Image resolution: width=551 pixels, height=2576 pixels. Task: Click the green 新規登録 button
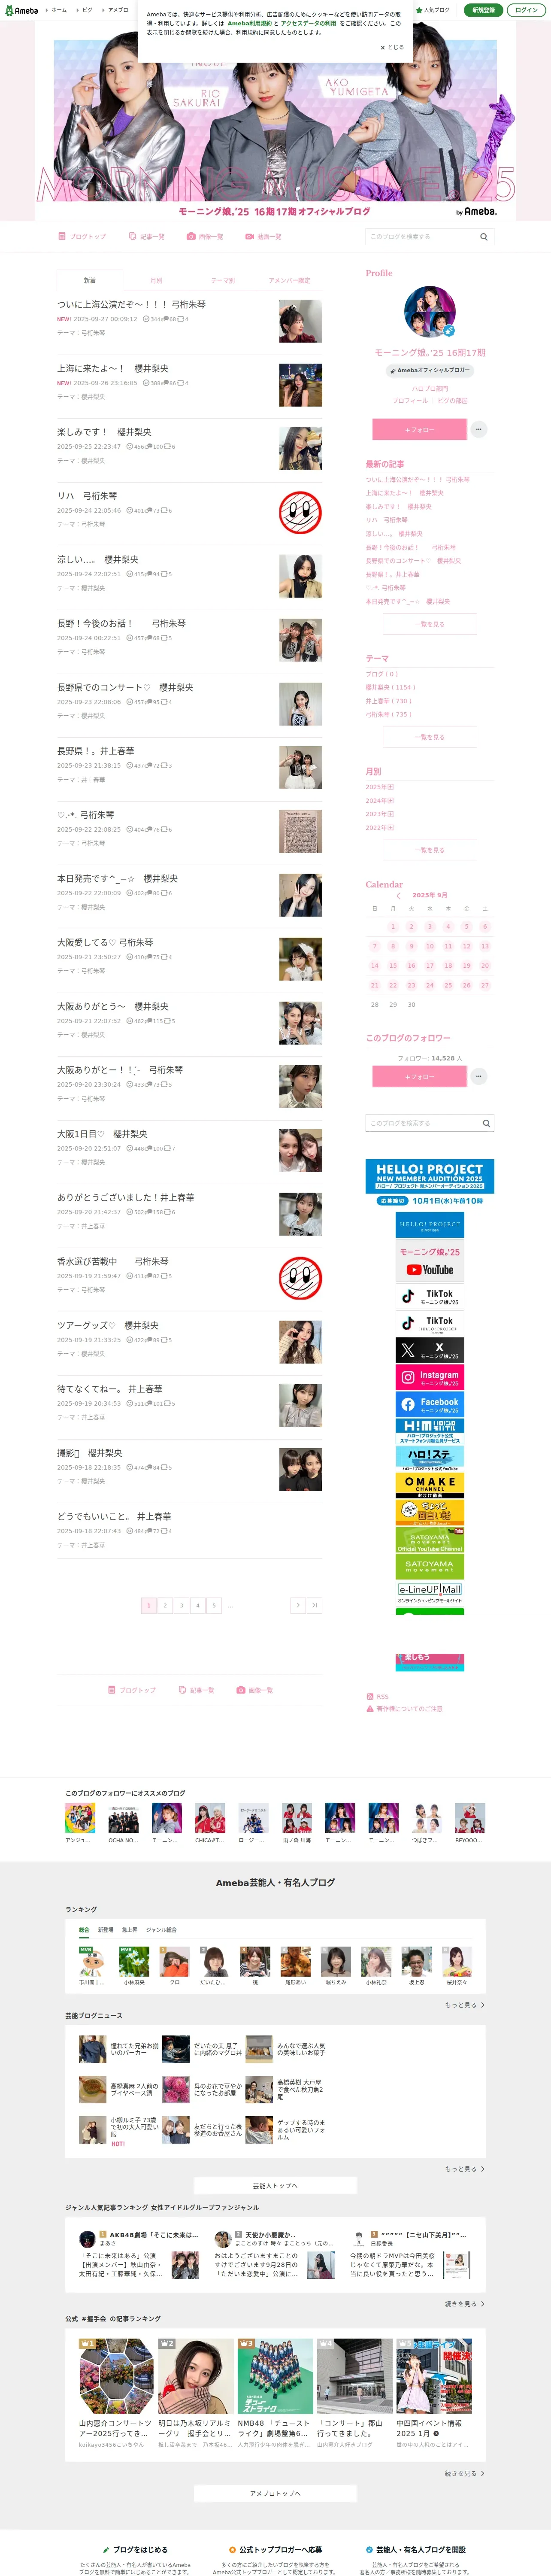(x=483, y=10)
